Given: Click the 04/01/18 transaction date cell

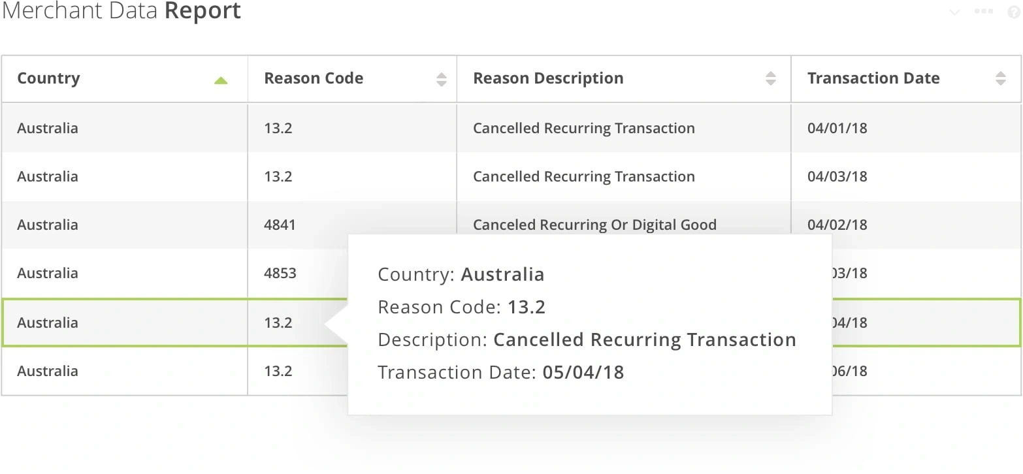Looking at the screenshot, I should click(837, 128).
